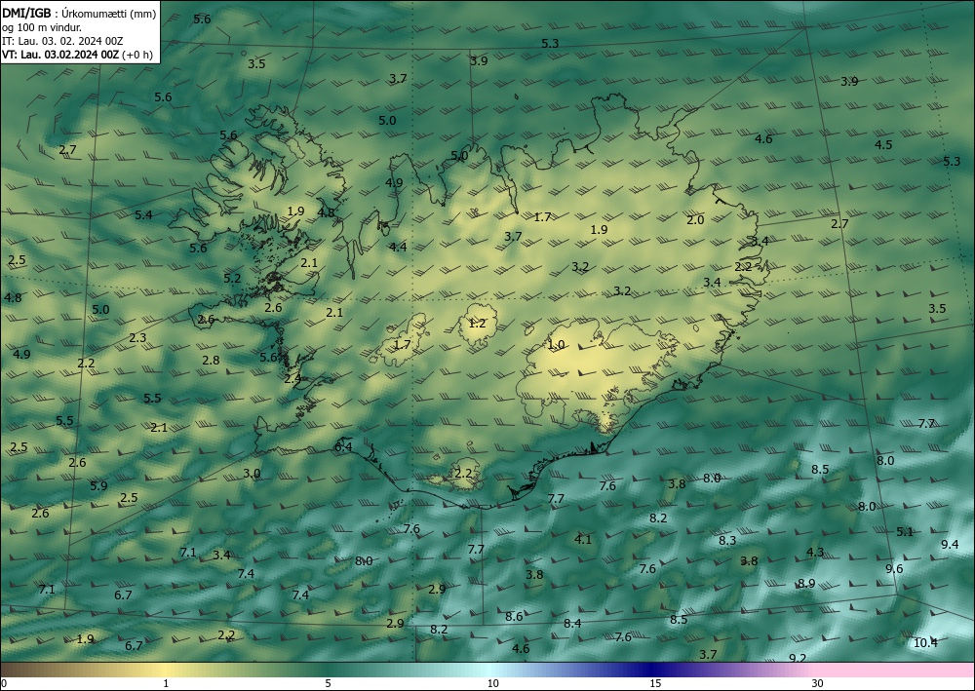Click the map value '9.2'

tap(798, 658)
